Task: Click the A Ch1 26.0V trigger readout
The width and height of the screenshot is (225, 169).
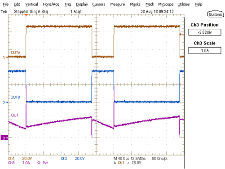Action: point(127,163)
